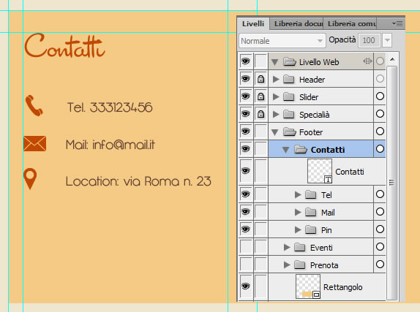Click the envelope mail icon on canvas
420x312 pixels.
[35, 144]
